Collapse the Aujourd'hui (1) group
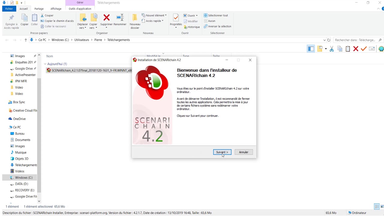This screenshot has width=384, height=216. [x=45, y=64]
